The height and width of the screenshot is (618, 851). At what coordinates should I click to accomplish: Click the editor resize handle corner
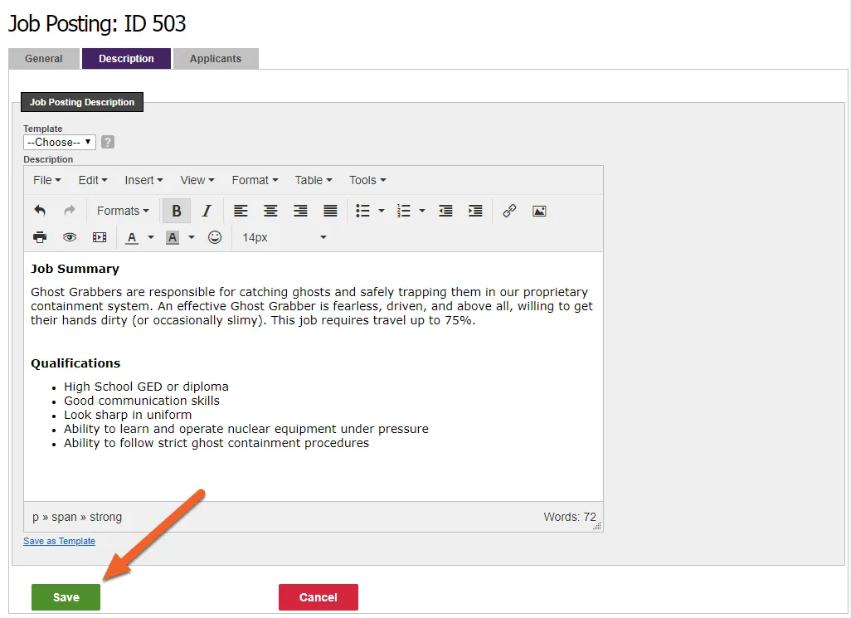(x=597, y=526)
